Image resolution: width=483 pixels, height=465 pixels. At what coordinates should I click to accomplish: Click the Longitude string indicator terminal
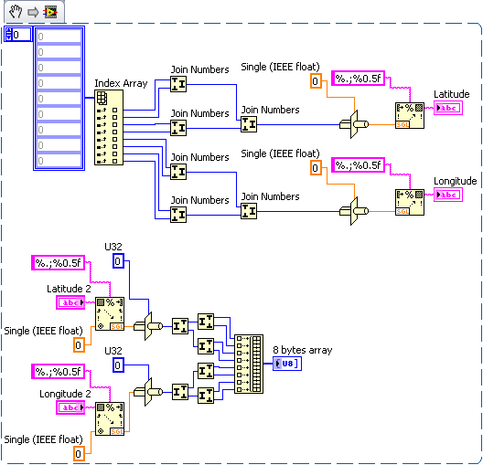click(448, 195)
